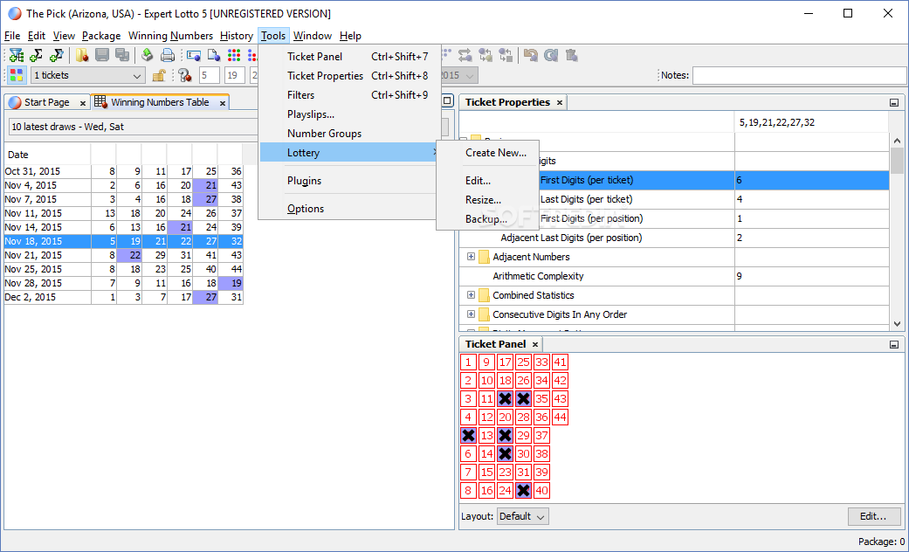Viewport: 909px width, 552px height.
Task: Toggle number 40 in Ticket Panel
Action: click(541, 491)
